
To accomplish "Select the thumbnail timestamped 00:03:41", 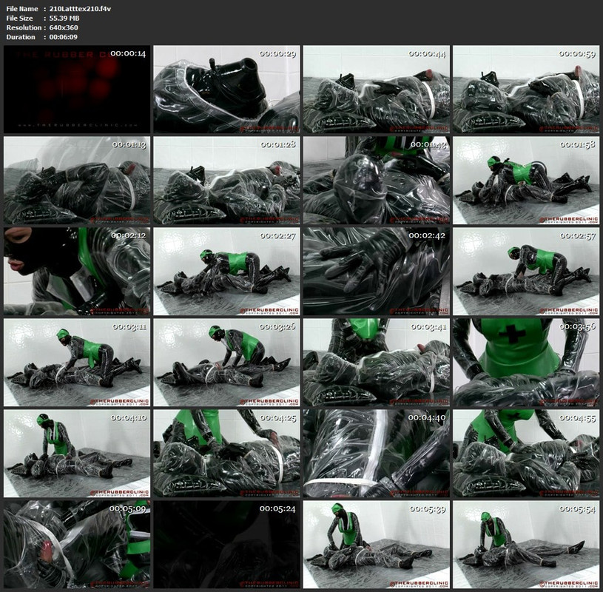I will (376, 363).
